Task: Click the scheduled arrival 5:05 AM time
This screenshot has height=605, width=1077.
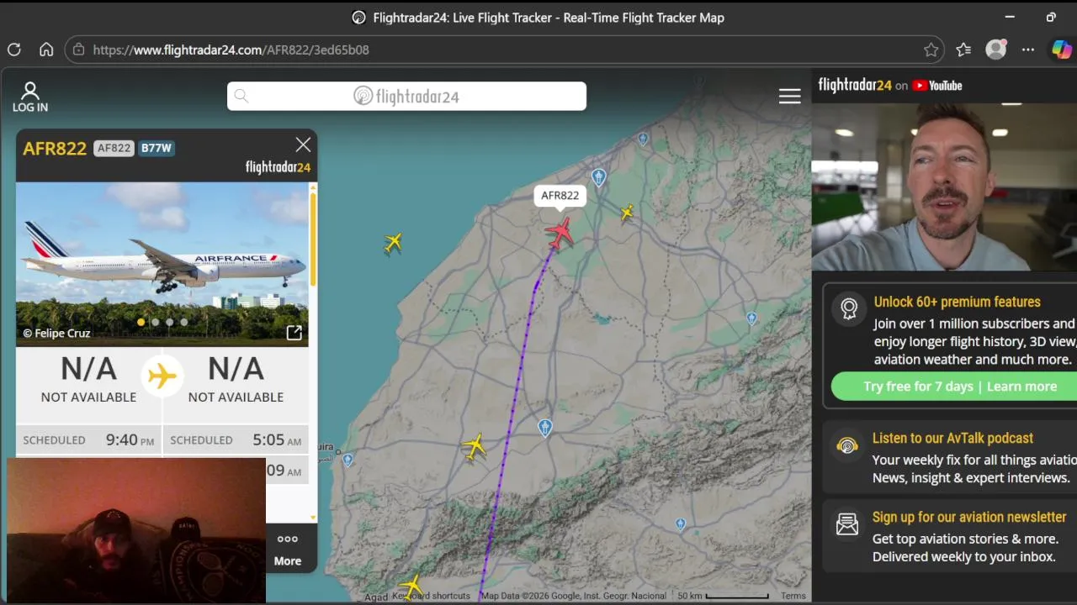Action: (x=277, y=439)
